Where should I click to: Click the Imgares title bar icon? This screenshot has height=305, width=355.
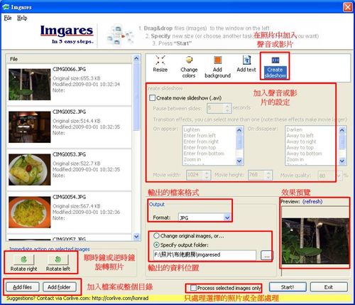click(6, 7)
